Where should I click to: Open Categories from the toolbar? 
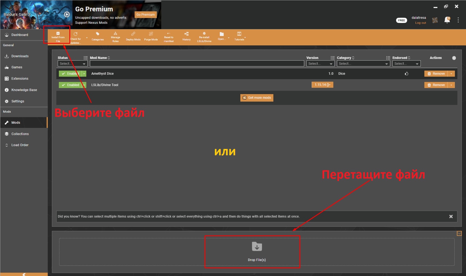[x=98, y=37]
